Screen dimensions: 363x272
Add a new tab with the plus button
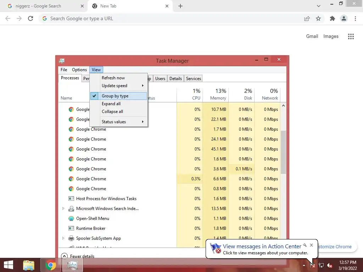click(x=180, y=6)
